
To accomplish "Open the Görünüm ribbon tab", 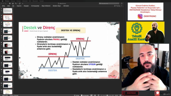I will [66, 6].
